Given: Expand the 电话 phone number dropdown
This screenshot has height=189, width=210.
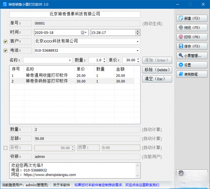Looking at the screenshot, I should tap(138, 51).
